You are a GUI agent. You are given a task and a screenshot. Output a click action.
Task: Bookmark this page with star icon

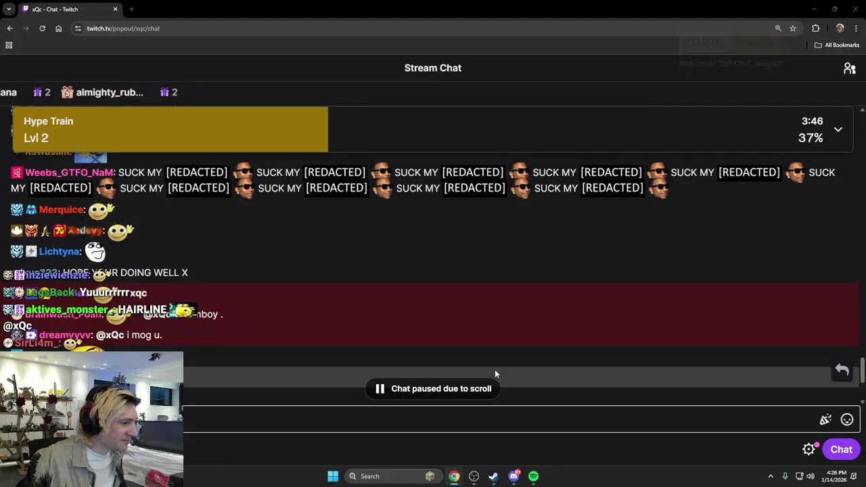tap(793, 28)
